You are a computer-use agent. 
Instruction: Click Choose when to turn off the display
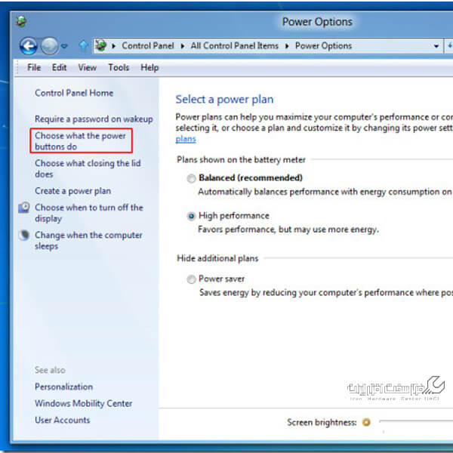pyautogui.click(x=89, y=213)
